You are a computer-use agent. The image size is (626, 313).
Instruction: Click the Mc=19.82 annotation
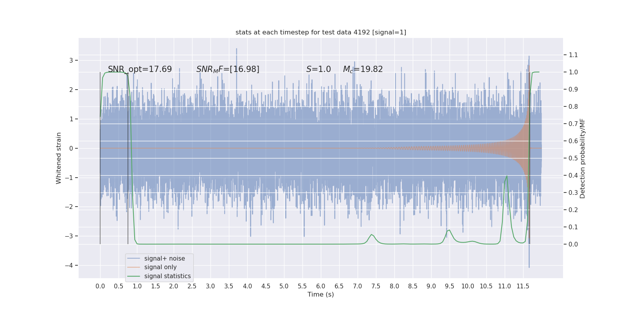(363, 69)
